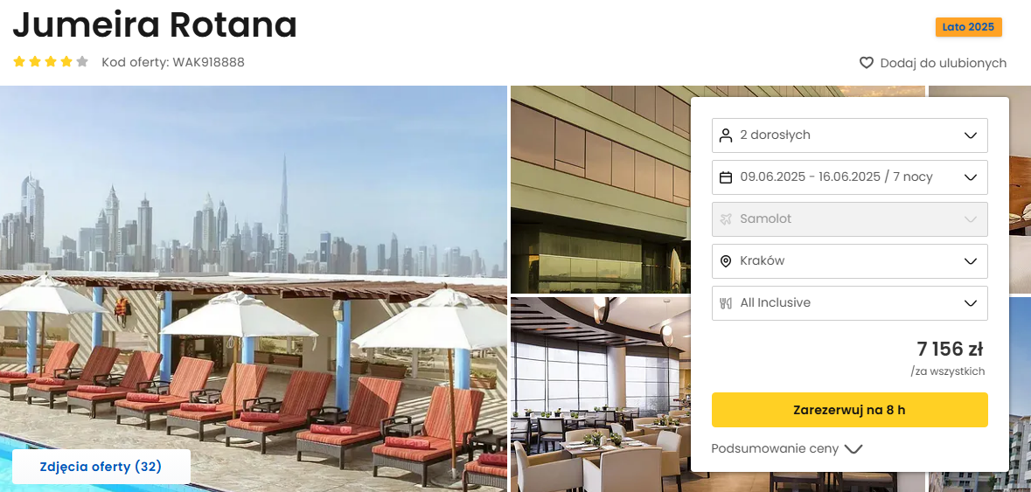Click Dodaj do ulubionych link
Screen dimensions: 1031x492
tap(943, 63)
